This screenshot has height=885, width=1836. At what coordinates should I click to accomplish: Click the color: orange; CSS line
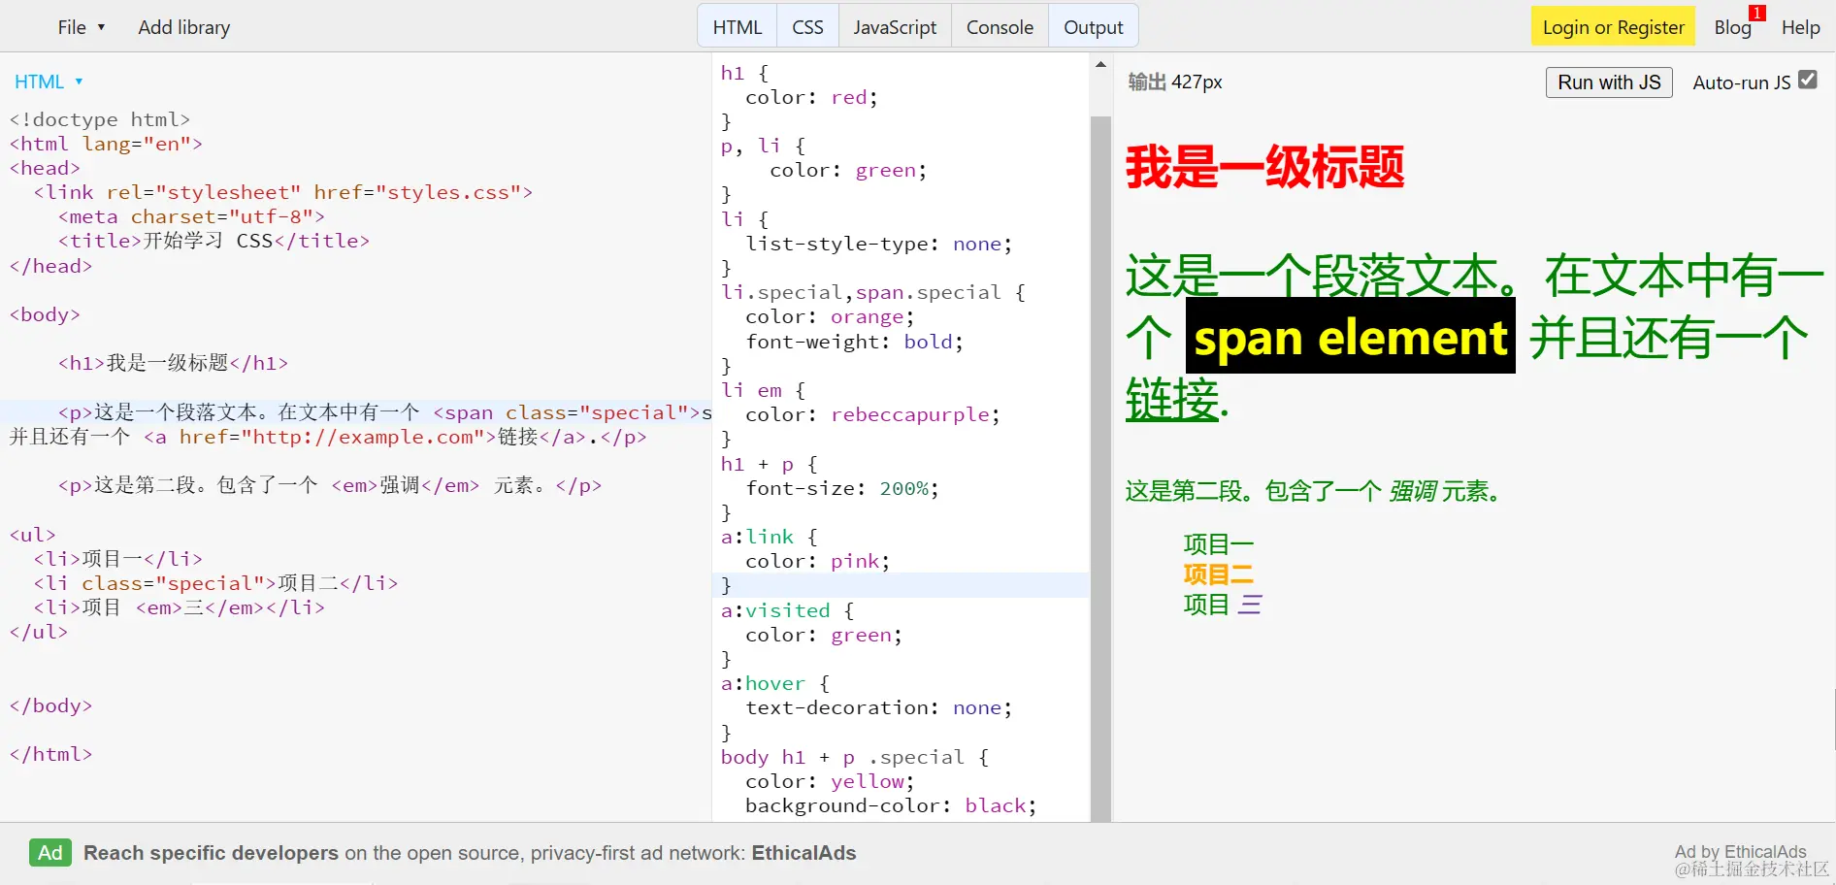[x=830, y=316]
